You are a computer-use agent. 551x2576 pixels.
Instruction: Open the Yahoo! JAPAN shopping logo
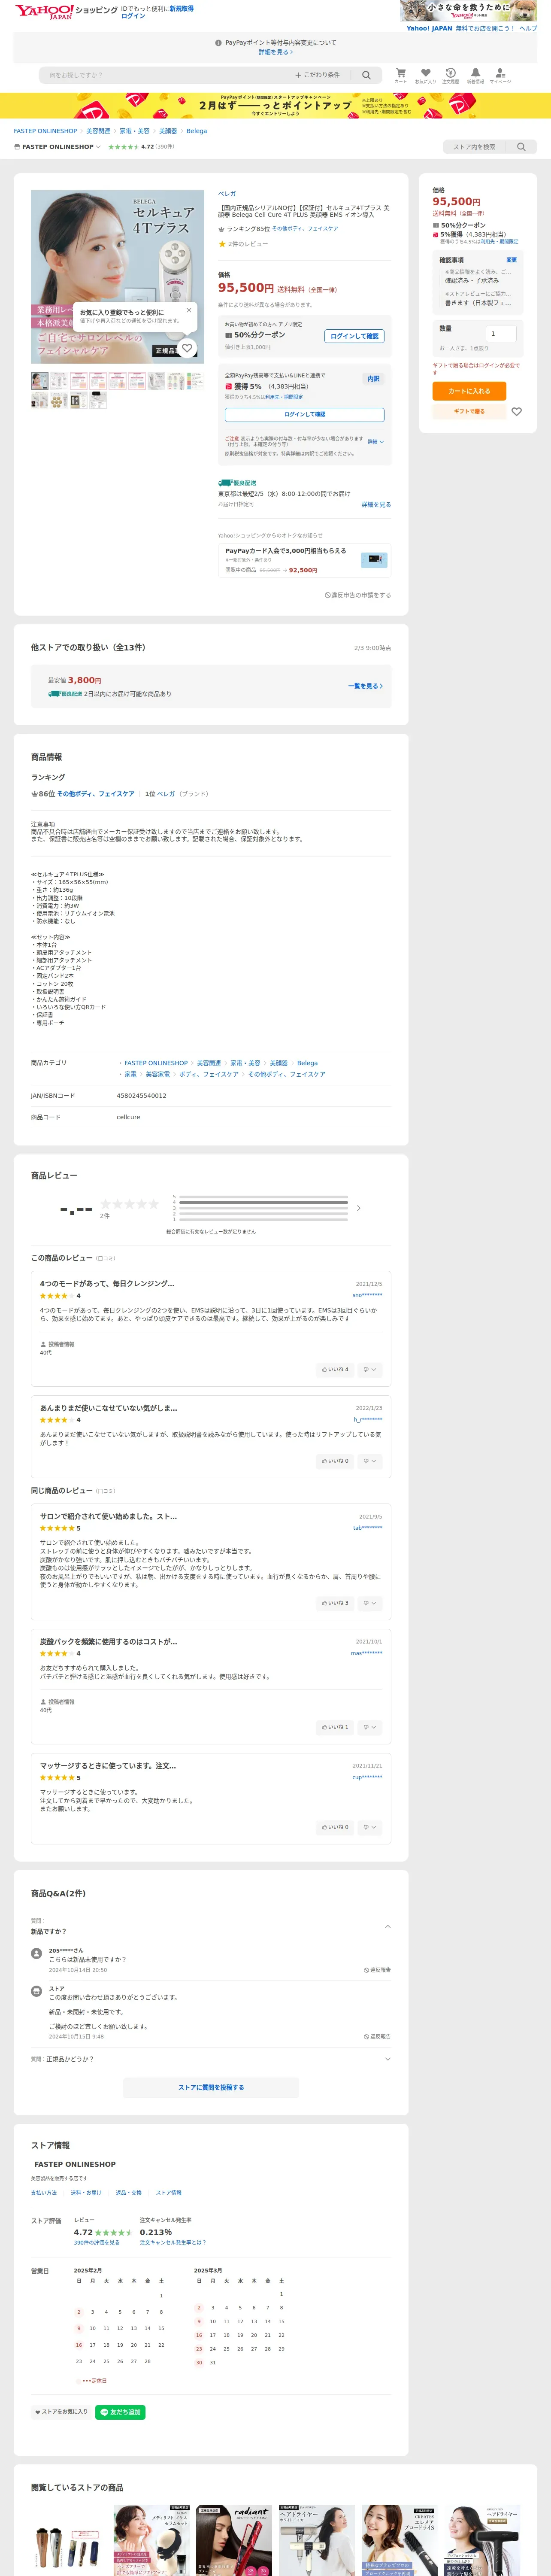coord(66,11)
